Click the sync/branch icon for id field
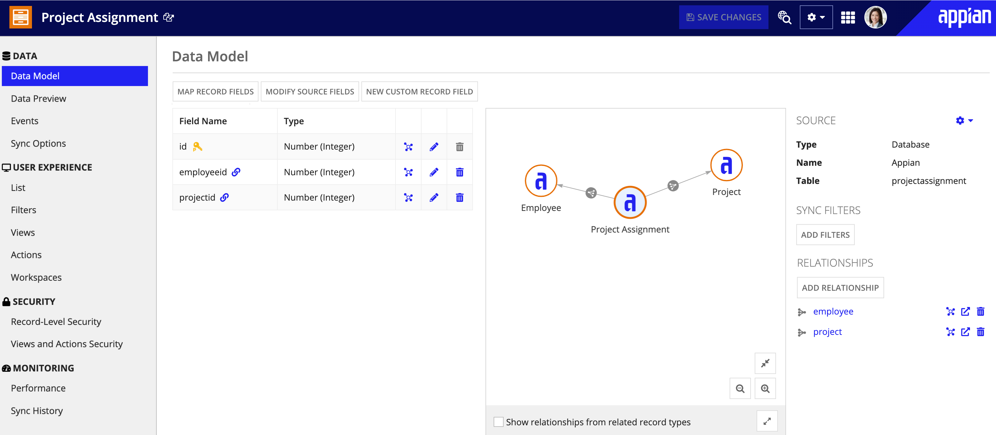Viewport: 996px width, 435px height. point(408,146)
